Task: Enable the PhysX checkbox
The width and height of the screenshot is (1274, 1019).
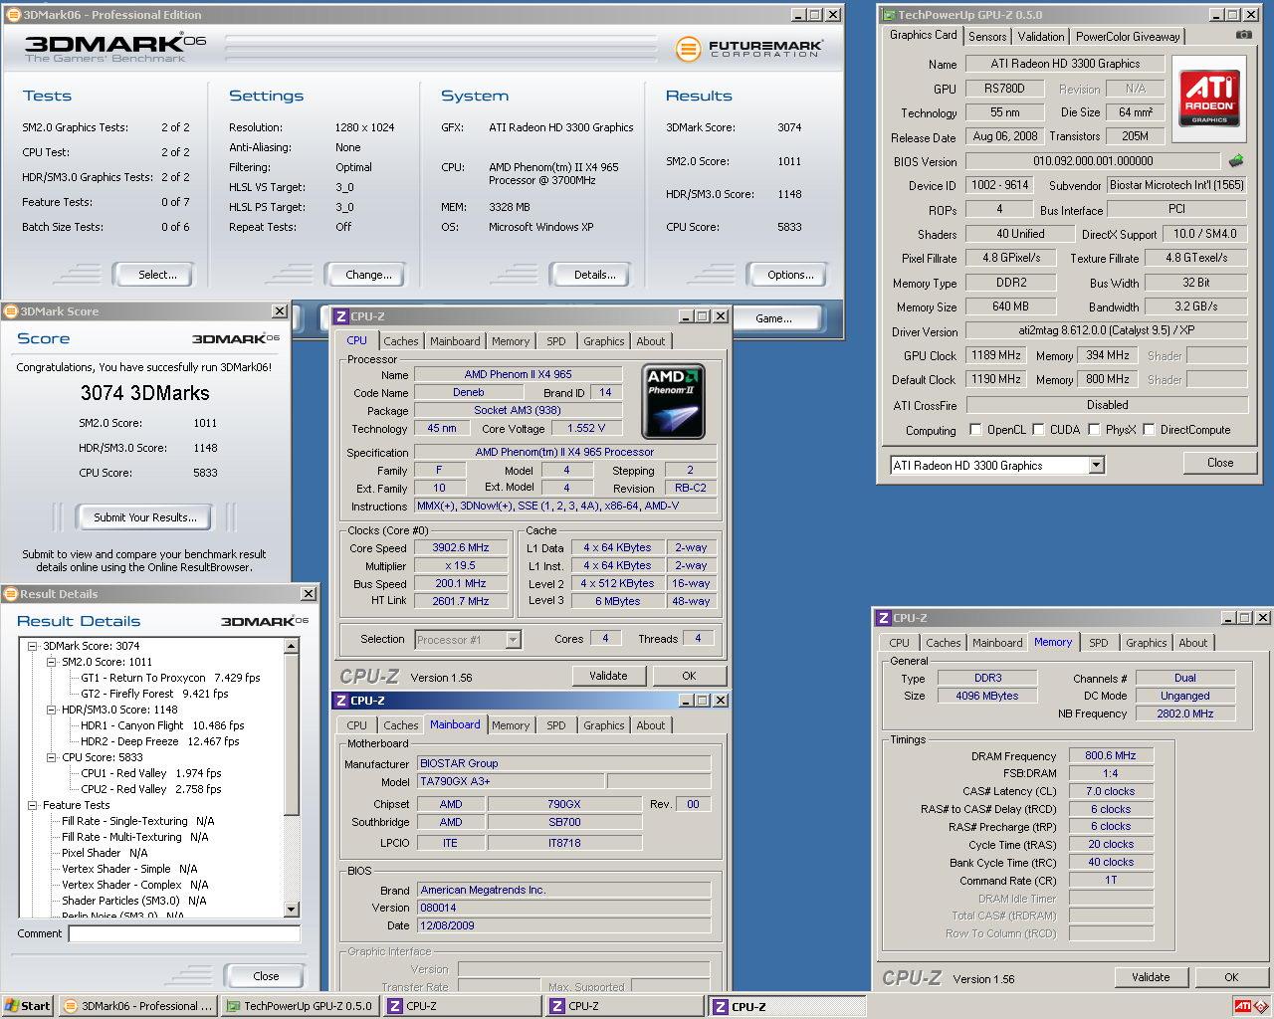Action: (1094, 430)
